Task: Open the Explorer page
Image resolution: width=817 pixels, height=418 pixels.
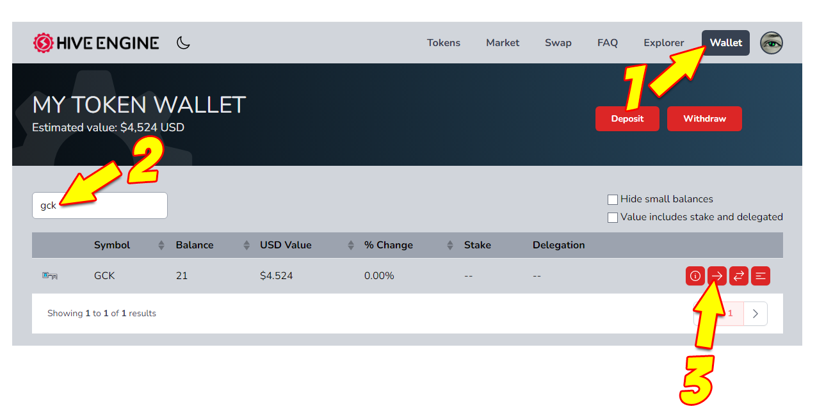Action: [x=664, y=43]
